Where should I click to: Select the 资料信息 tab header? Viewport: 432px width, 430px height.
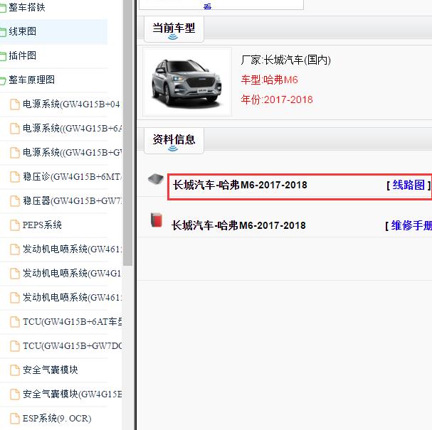[174, 141]
